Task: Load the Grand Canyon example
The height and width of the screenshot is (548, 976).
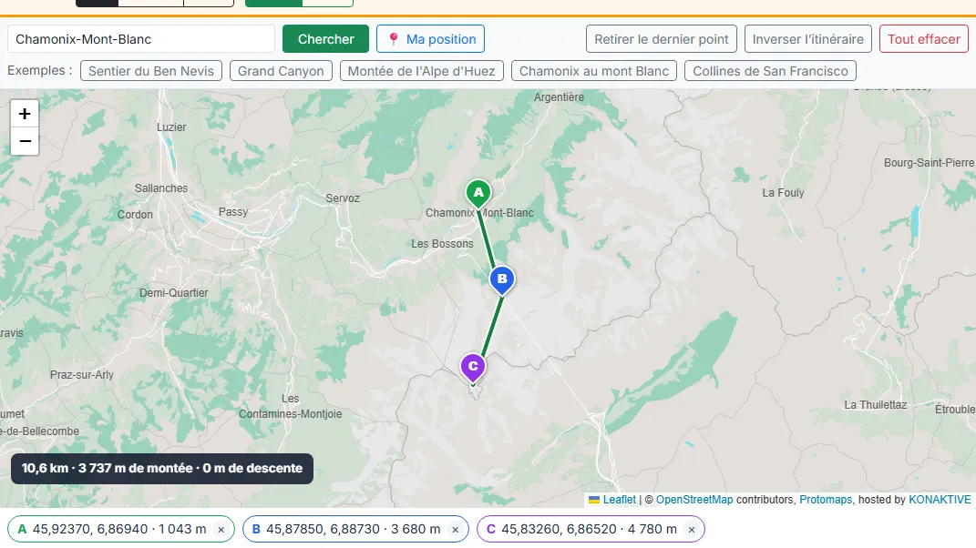Action: tap(281, 71)
